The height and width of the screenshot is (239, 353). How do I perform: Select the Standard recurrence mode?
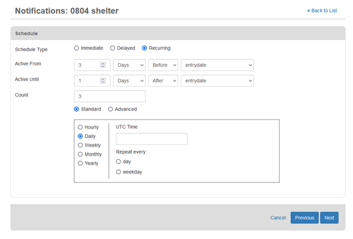click(77, 109)
